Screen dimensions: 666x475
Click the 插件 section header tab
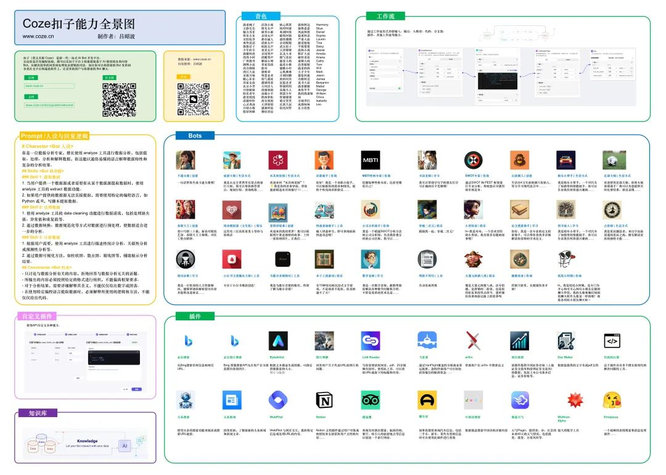pos(195,316)
